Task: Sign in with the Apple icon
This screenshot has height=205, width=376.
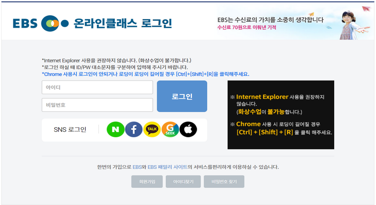Action: (188, 130)
